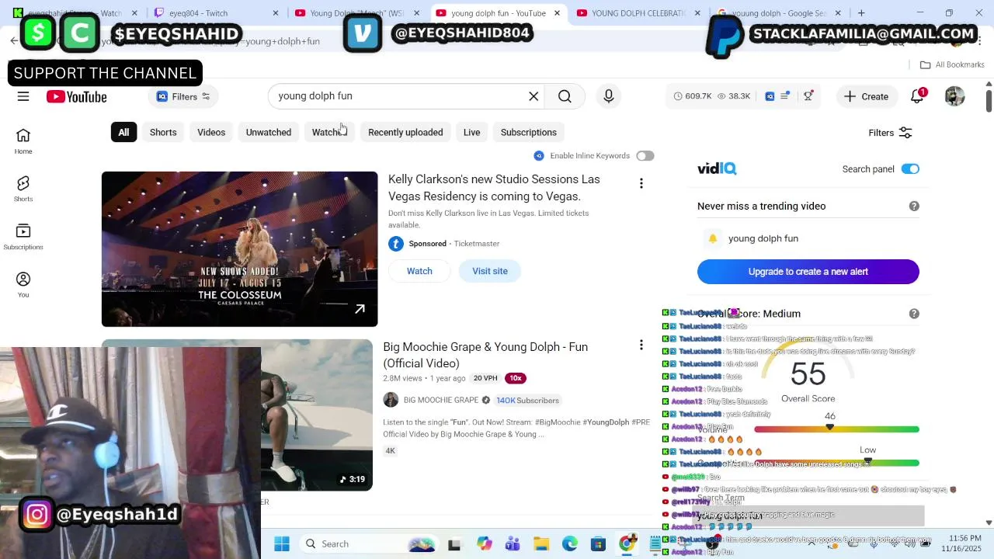Screen dimensions: 994x559
Task: Start voice search with microphone icon
Action: (x=609, y=96)
